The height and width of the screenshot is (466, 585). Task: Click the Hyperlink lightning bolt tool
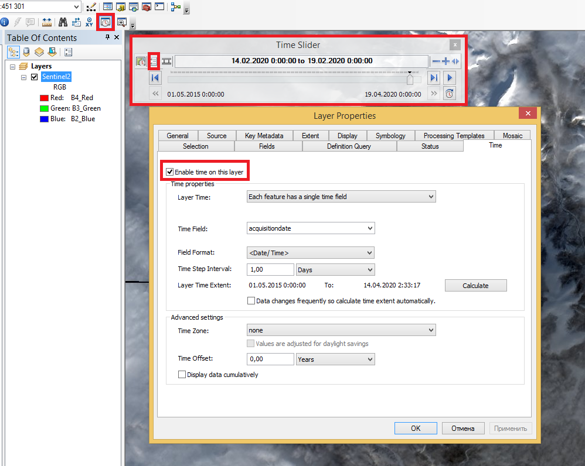point(17,22)
